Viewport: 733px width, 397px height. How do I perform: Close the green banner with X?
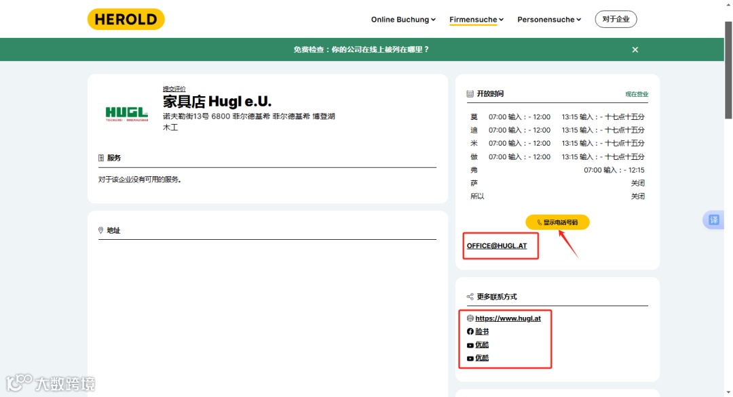point(635,49)
